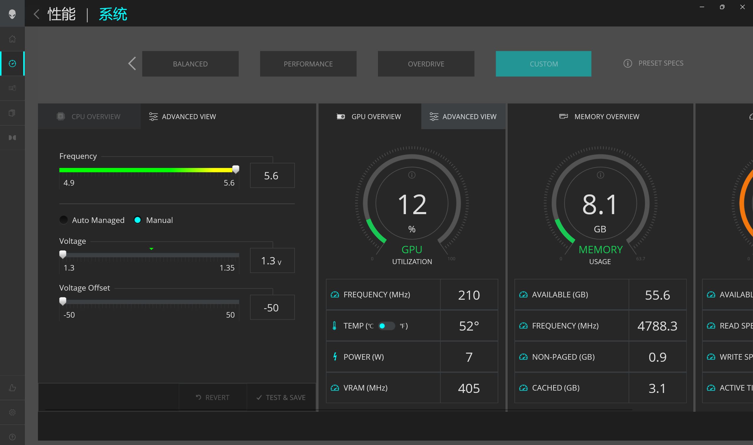Select the Performance gauge sidebar icon

point(12,64)
